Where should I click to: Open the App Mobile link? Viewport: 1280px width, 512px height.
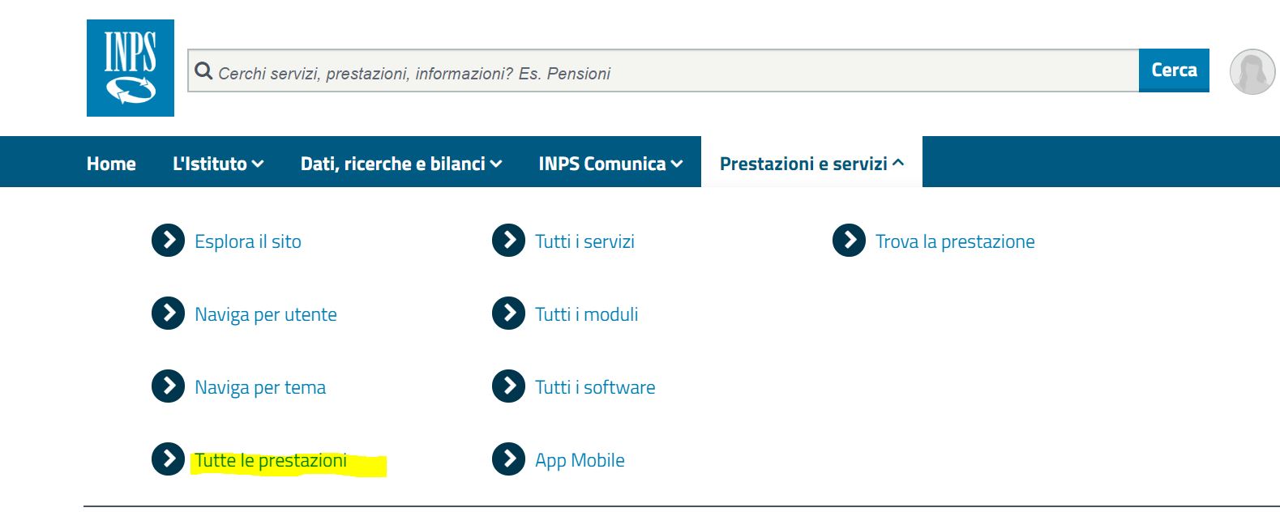click(580, 461)
